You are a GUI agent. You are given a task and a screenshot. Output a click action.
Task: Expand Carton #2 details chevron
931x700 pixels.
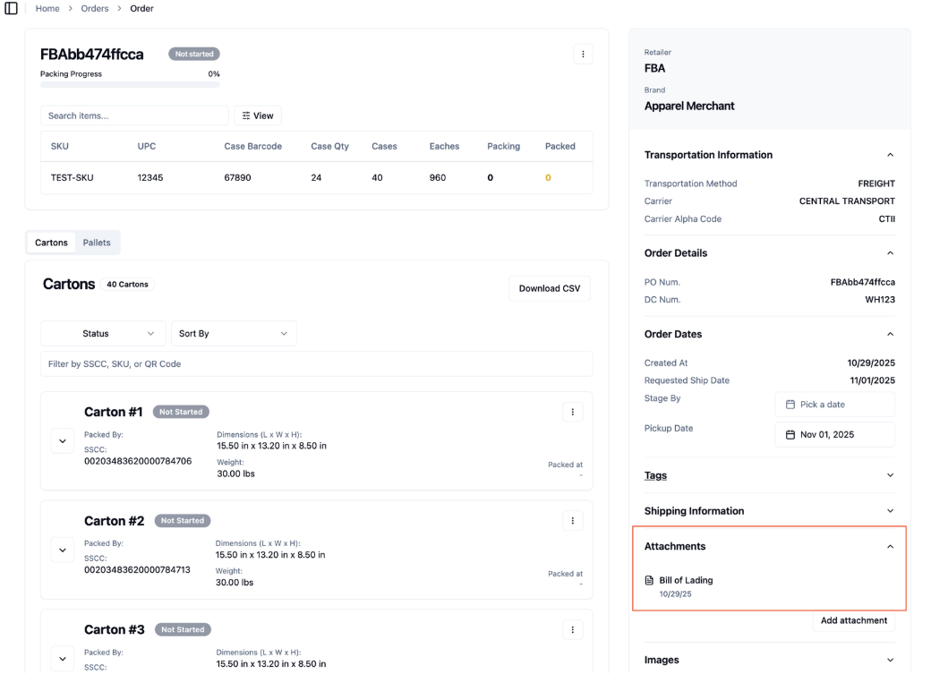coord(63,551)
